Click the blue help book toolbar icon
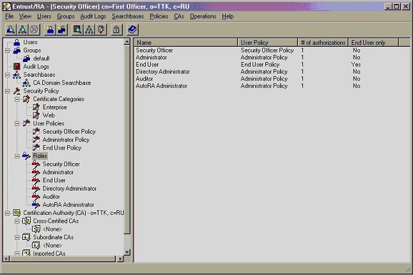413x275 pixels. pos(132,29)
